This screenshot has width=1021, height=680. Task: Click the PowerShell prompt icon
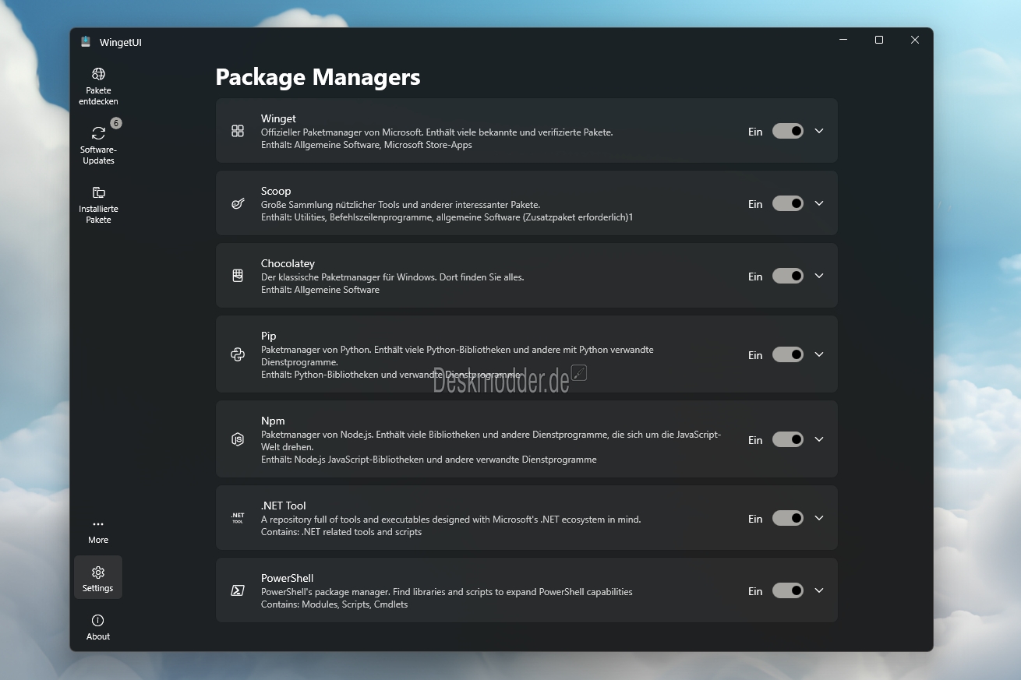(238, 590)
